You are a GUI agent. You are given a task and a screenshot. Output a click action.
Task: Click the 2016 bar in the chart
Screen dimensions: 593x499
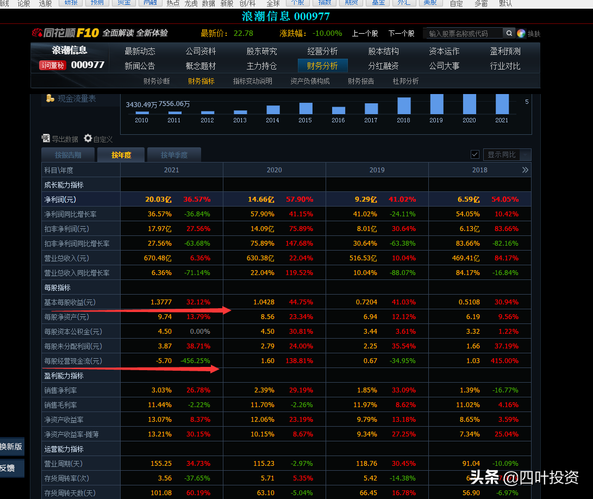pyautogui.click(x=339, y=110)
